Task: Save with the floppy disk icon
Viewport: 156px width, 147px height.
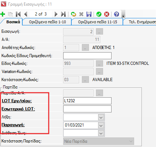Action: [x=89, y=14]
